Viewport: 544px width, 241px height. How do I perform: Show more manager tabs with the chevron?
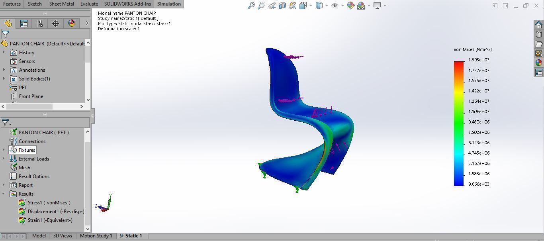point(87,24)
